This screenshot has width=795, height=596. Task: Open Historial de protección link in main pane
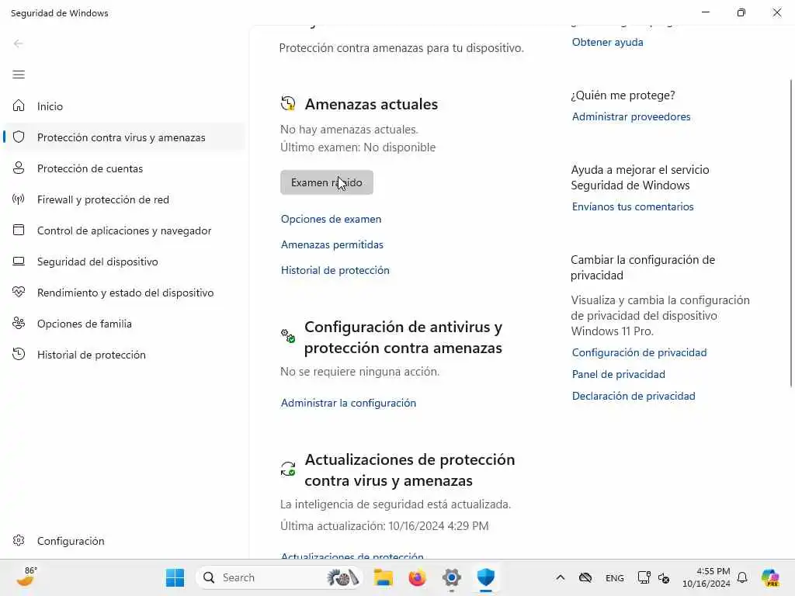335,270
